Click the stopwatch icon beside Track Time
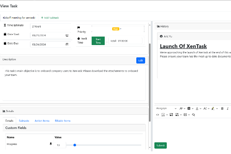 click(x=79, y=38)
